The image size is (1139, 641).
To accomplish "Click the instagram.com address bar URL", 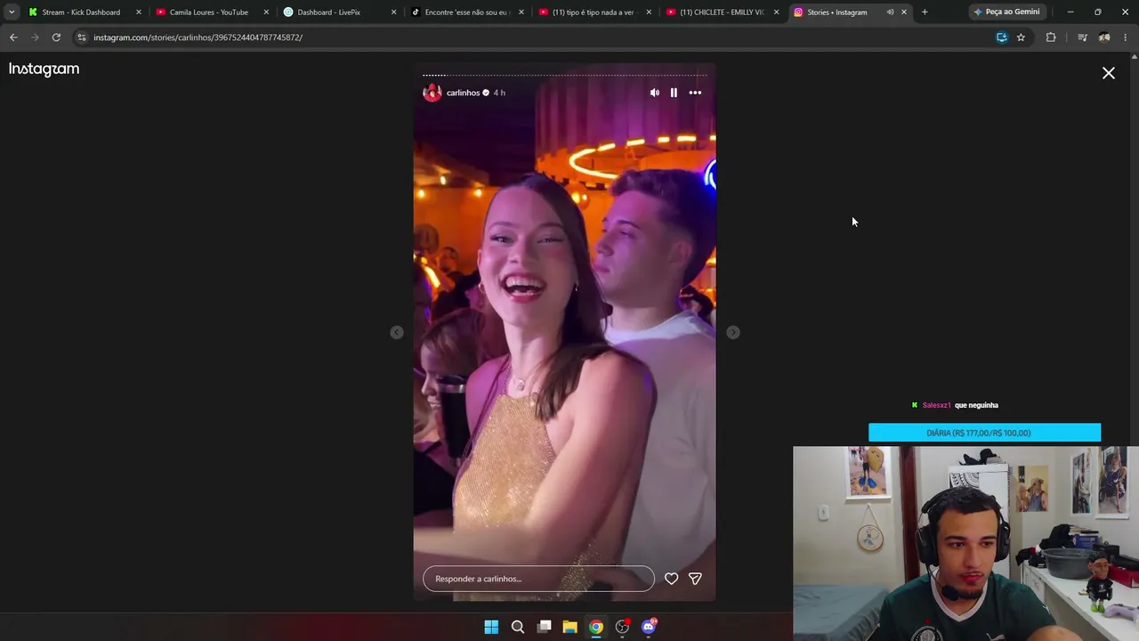I will [x=198, y=37].
